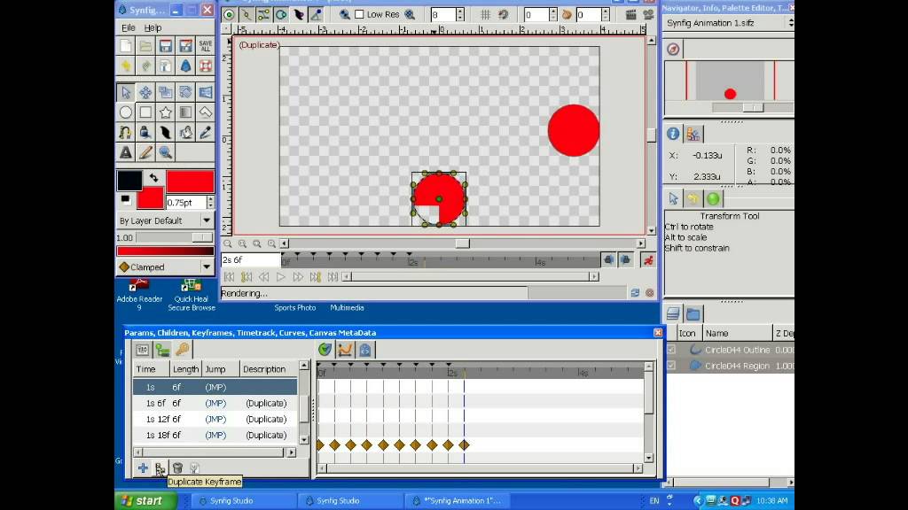Toggle the width ducks display button
The height and width of the screenshot is (510, 908).
(299, 14)
